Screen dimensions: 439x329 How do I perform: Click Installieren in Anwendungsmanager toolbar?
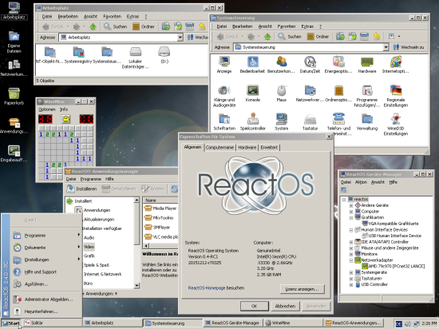coord(81,188)
